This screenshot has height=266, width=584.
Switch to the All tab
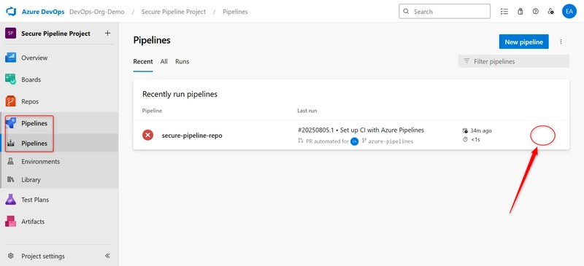[164, 62]
